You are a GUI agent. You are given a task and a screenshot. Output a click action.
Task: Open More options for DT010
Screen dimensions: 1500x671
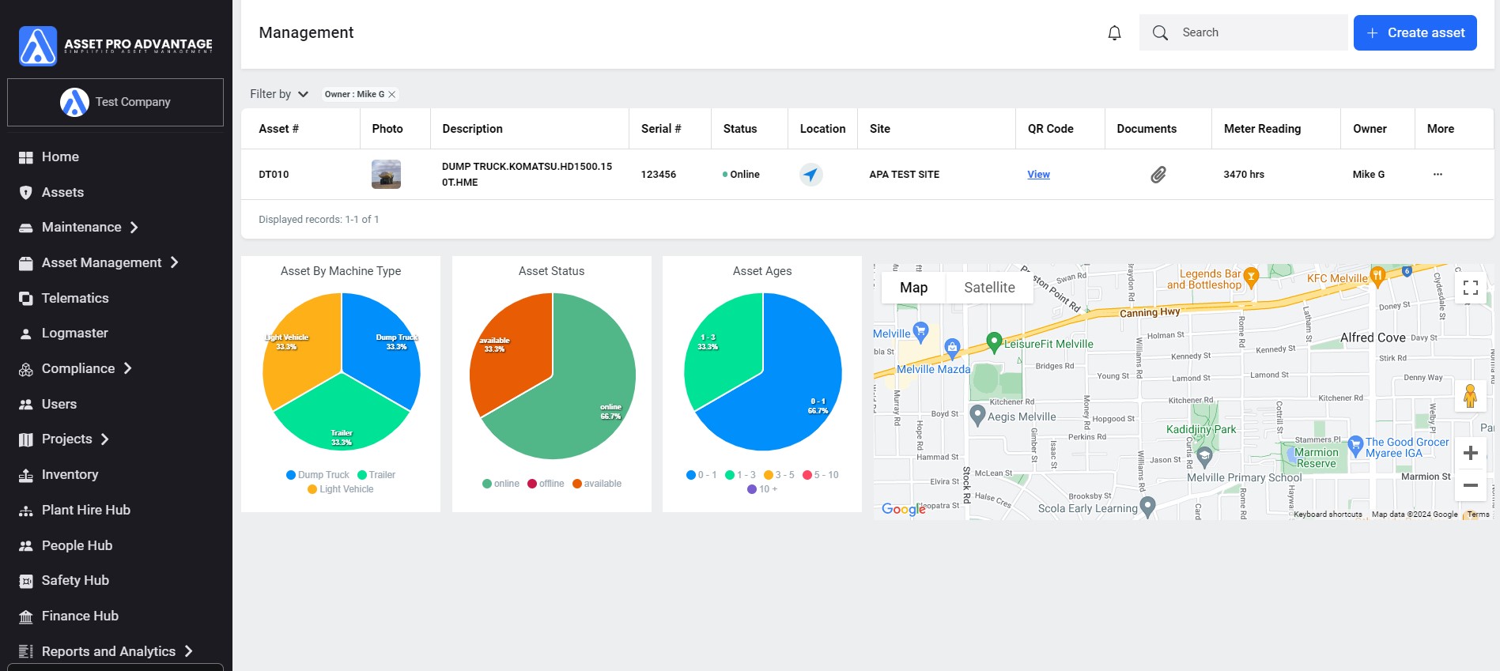click(x=1438, y=175)
